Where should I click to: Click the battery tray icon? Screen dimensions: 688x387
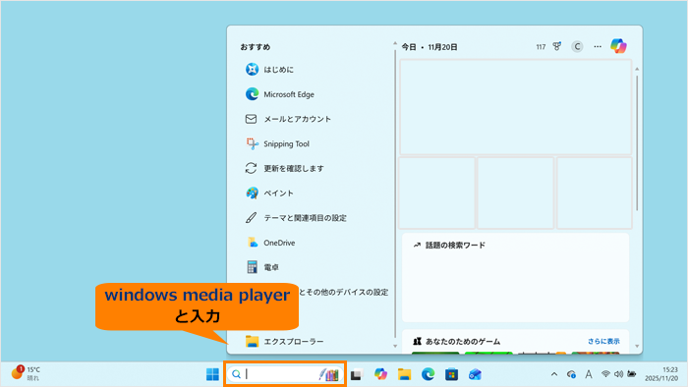point(632,374)
